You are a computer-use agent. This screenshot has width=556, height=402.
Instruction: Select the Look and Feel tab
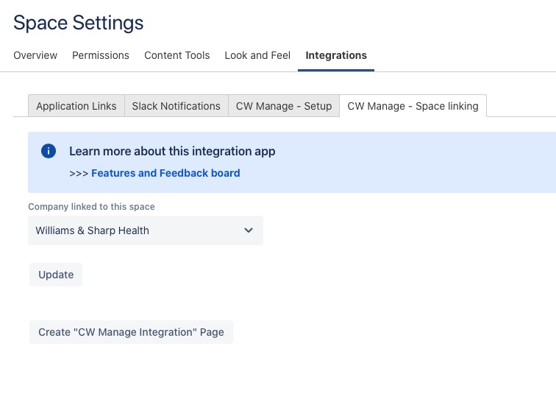pos(257,55)
